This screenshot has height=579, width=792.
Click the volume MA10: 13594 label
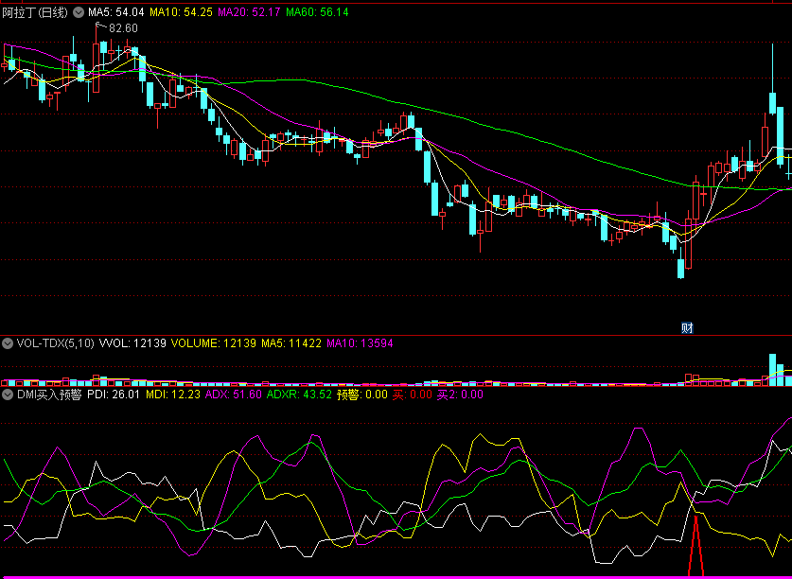point(360,343)
